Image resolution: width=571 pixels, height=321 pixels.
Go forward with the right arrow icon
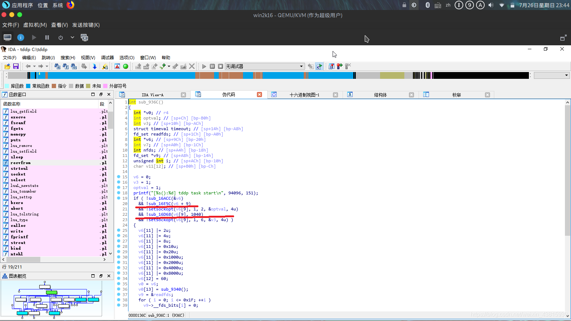(41, 66)
